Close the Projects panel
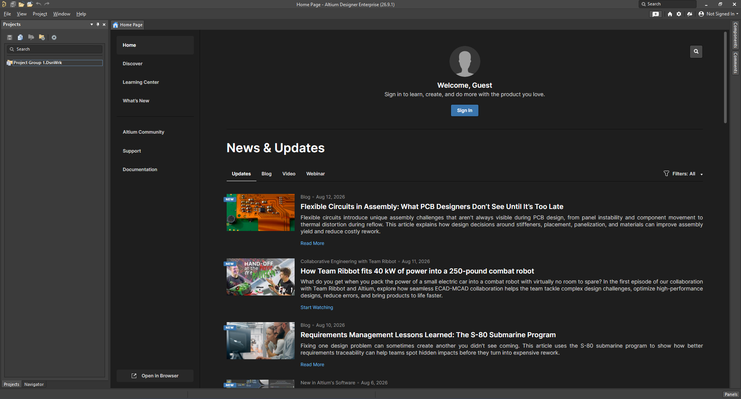 [104, 24]
